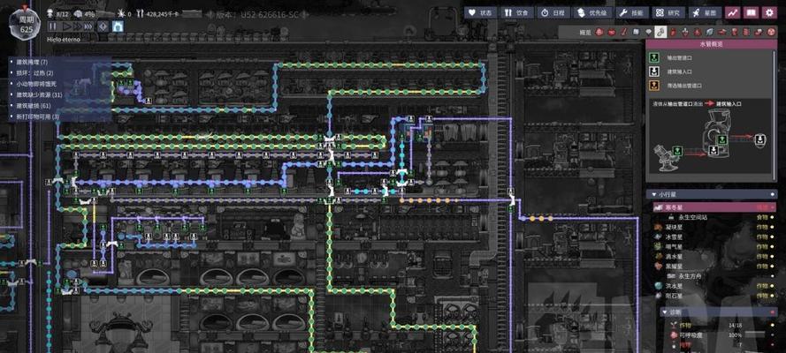The height and width of the screenshot is (353, 786).
Task: Select 永生空间站 in the asteroid list
Action: [714, 217]
